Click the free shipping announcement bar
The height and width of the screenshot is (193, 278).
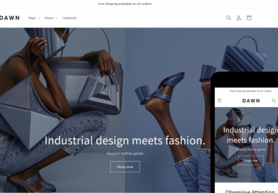coord(125,4)
